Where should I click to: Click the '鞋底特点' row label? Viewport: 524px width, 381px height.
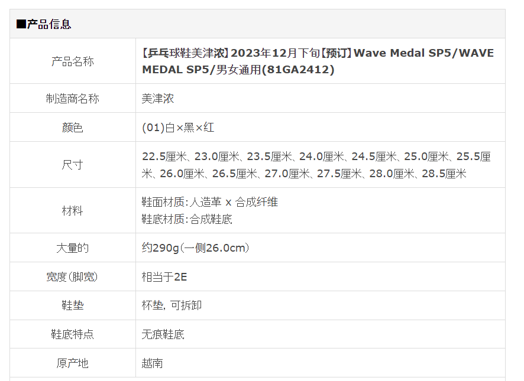73,334
